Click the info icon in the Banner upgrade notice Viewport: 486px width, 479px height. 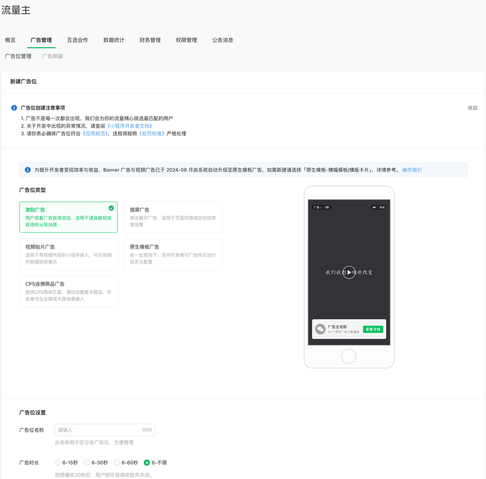point(28,170)
